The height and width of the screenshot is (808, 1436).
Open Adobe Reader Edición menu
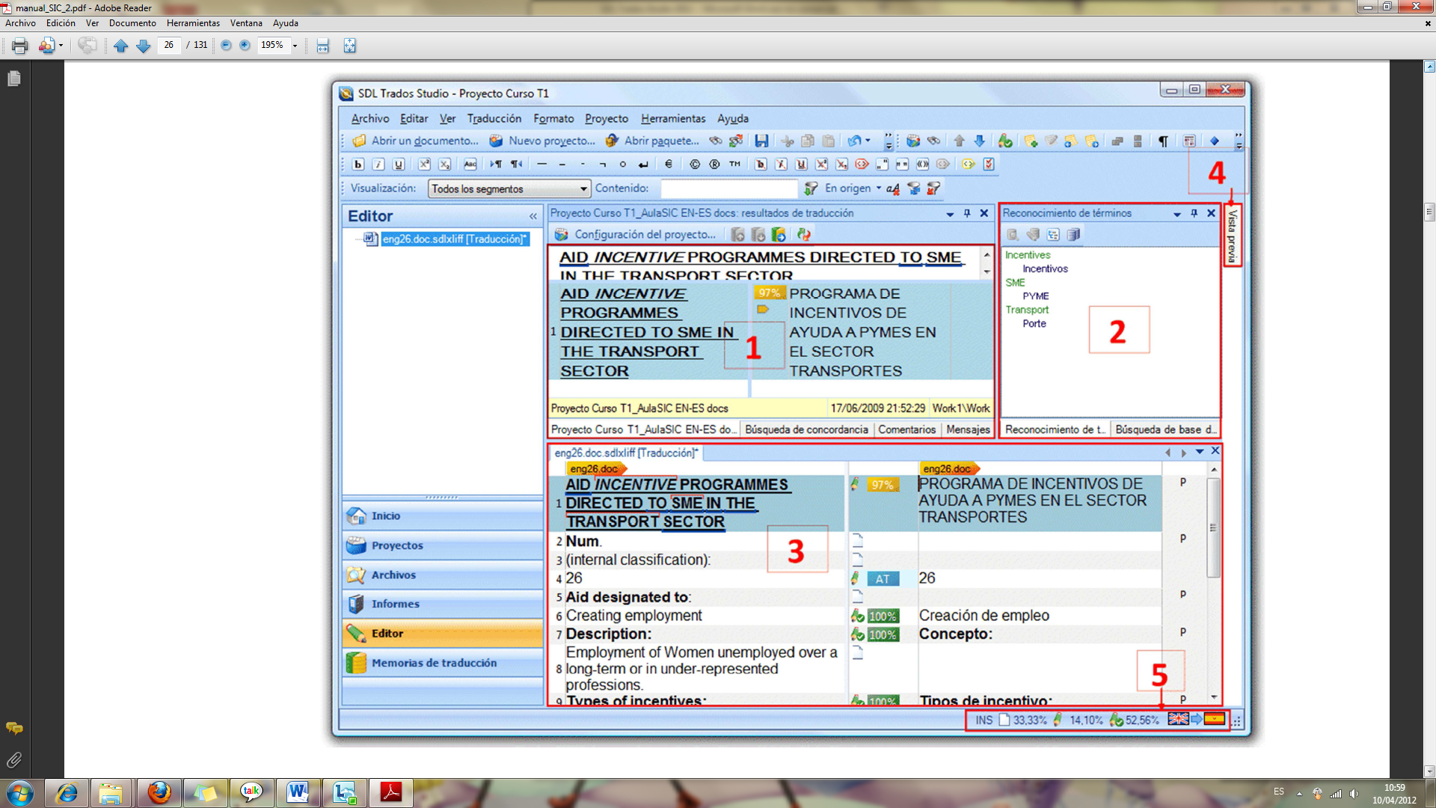click(x=61, y=23)
